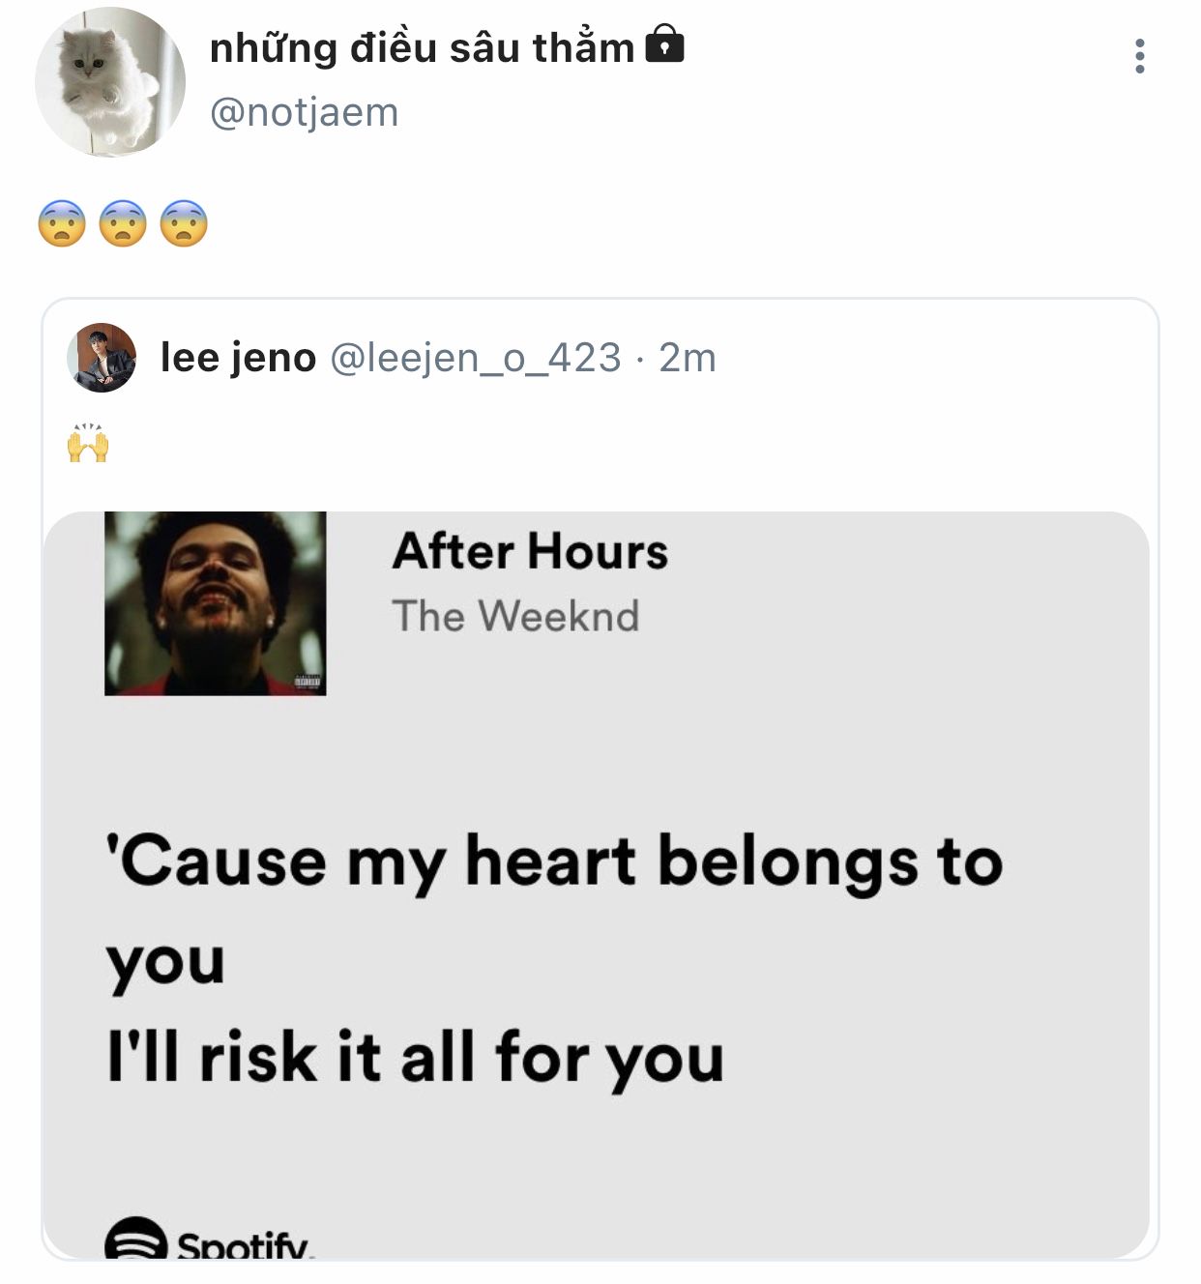Click the white cat profile avatar
This screenshot has width=1201, height=1284.
point(109,81)
